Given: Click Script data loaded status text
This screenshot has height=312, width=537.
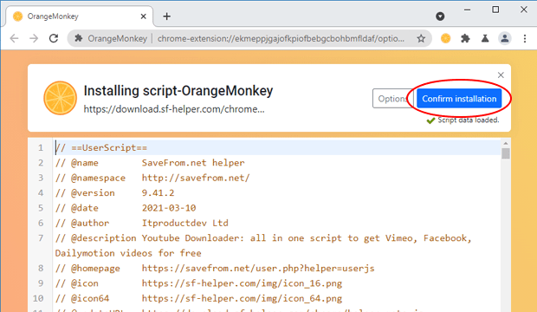Looking at the screenshot, I should pyautogui.click(x=469, y=120).
